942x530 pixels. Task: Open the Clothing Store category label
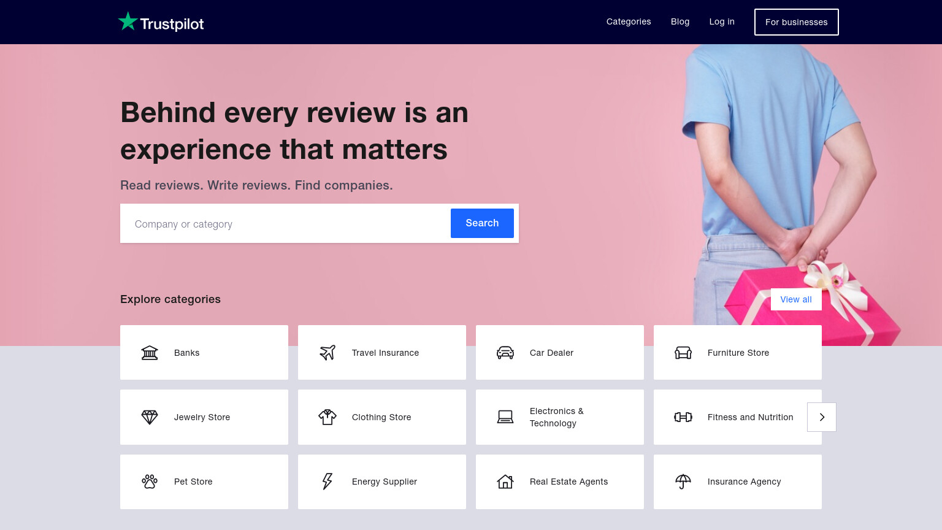point(381,417)
